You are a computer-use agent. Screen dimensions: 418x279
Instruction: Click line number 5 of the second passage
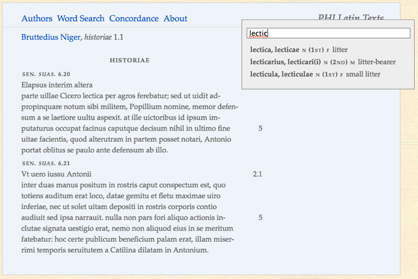click(261, 218)
